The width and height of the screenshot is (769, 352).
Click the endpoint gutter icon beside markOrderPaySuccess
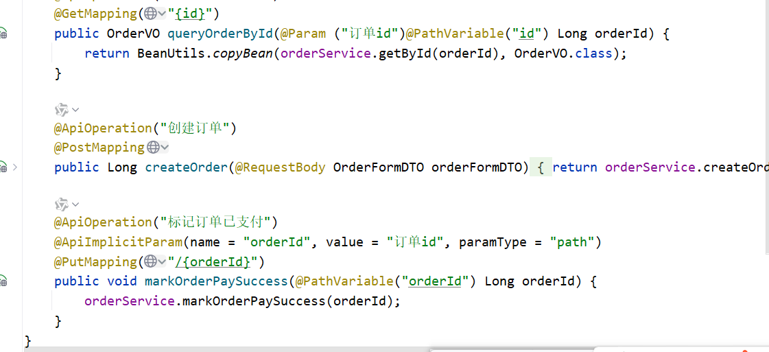pyautogui.click(x=3, y=281)
